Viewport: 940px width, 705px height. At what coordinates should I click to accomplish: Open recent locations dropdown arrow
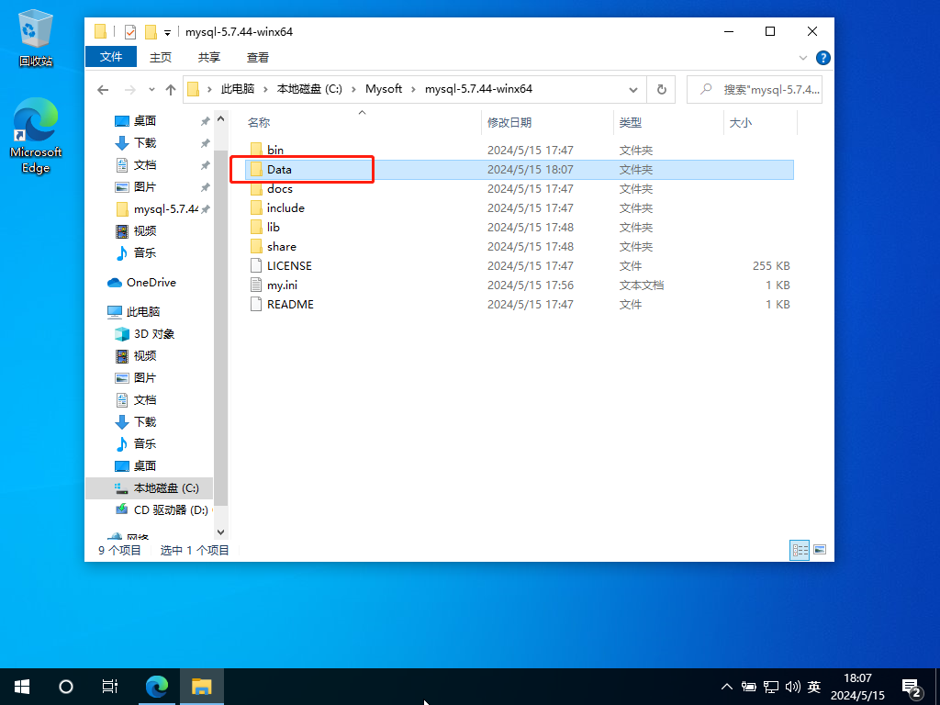(151, 90)
